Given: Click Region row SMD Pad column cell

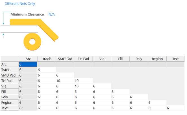Looking at the screenshot, I should coord(65,103).
